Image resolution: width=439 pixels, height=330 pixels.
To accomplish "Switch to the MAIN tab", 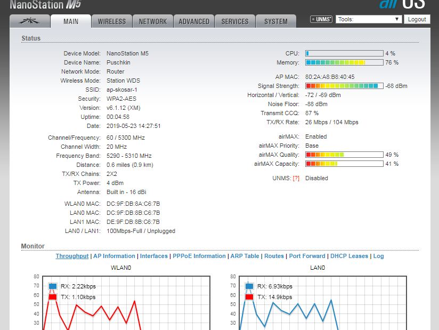I will click(x=71, y=21).
